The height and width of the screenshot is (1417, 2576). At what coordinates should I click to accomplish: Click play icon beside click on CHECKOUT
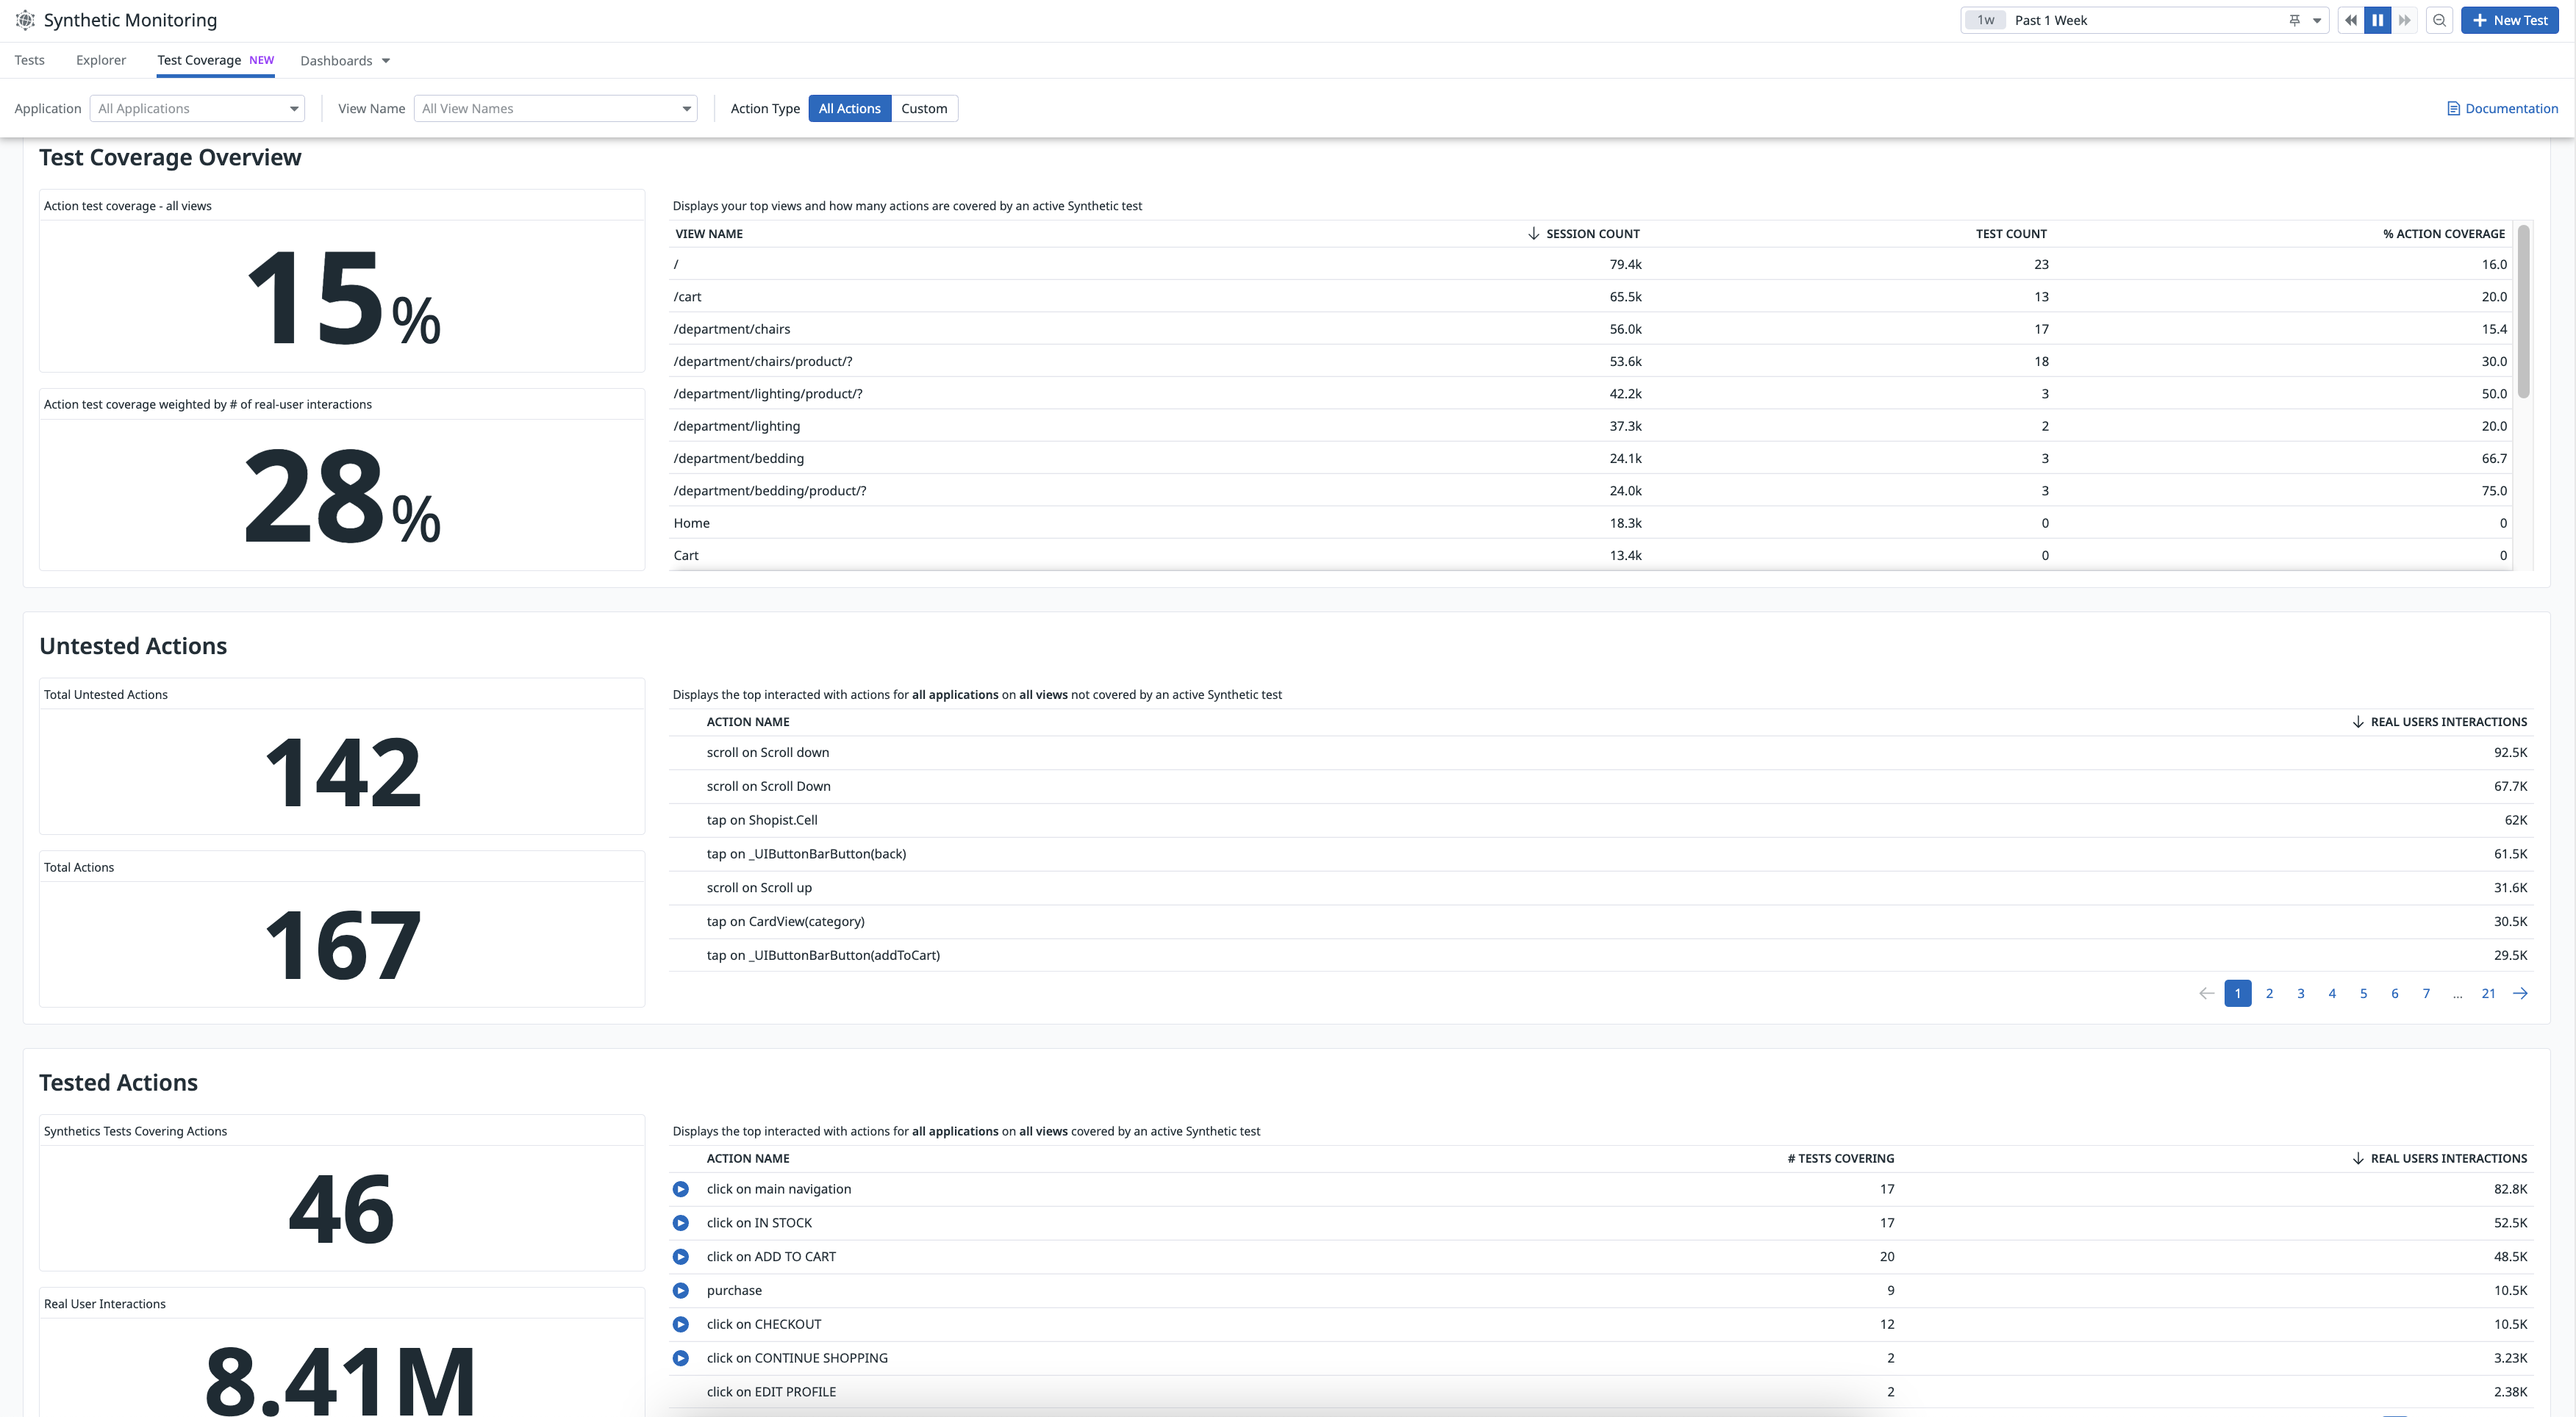[681, 1324]
